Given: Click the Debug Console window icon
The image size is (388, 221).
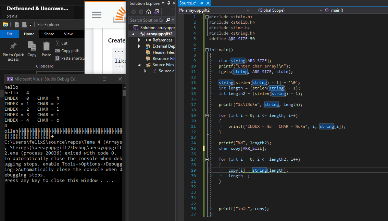Looking at the screenshot, I should pyautogui.click(x=10, y=79).
